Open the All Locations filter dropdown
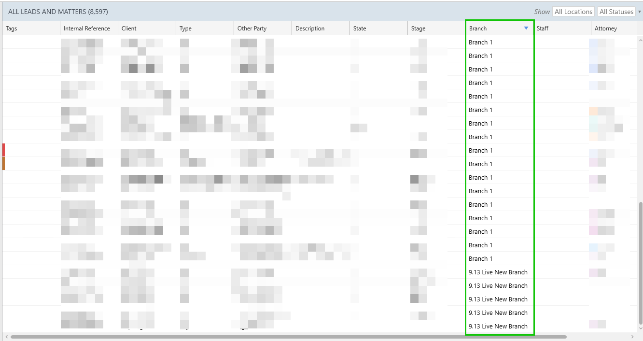The image size is (643, 341). coord(573,12)
